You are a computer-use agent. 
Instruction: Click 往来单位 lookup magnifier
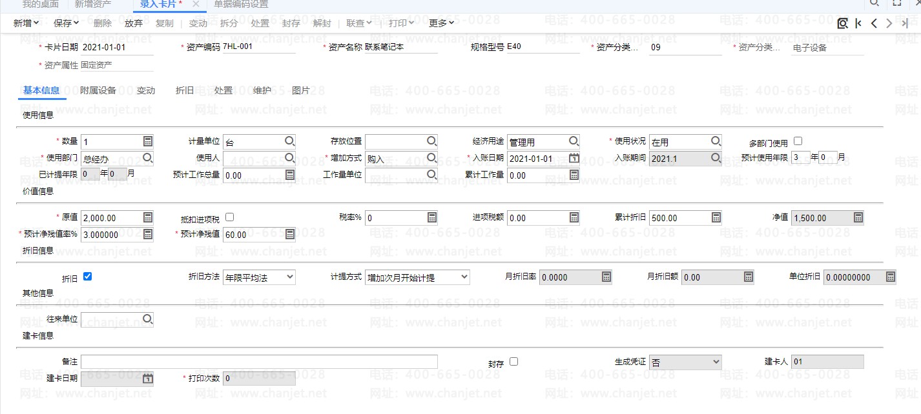147,319
